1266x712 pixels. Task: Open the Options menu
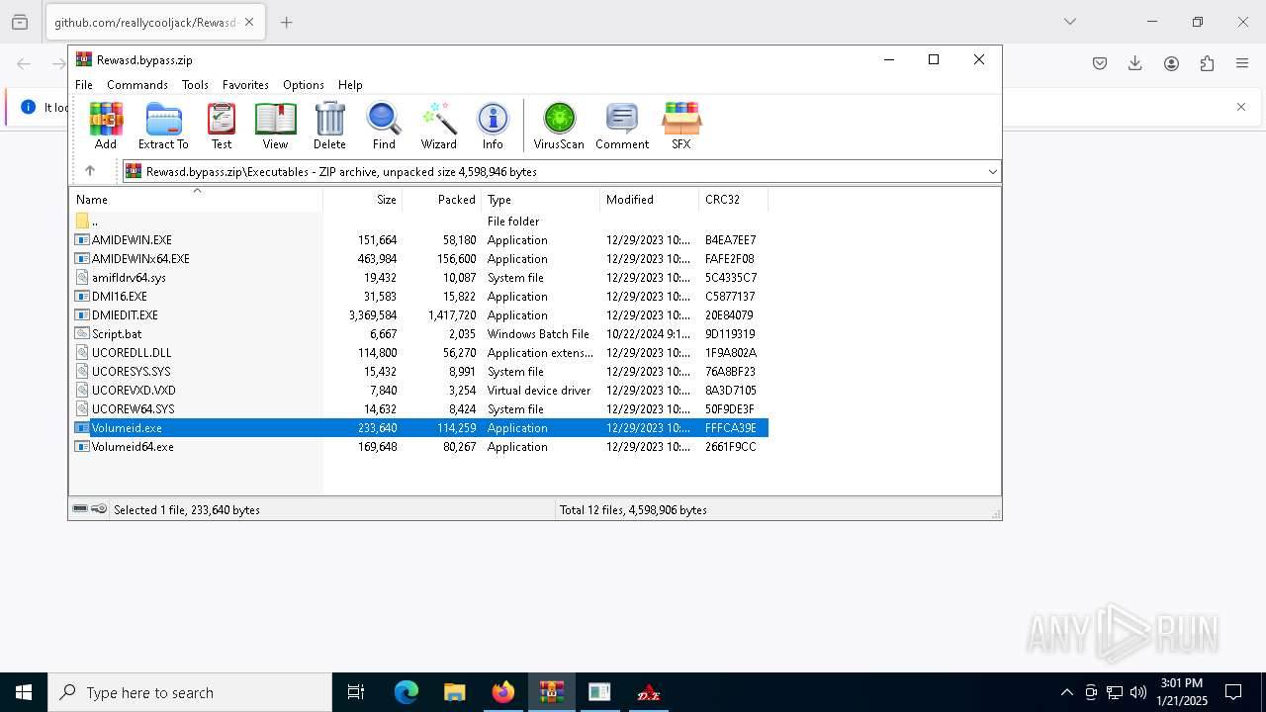click(x=304, y=85)
